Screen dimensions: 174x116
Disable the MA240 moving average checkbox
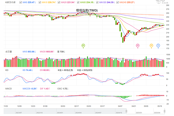click(x=117, y=2)
